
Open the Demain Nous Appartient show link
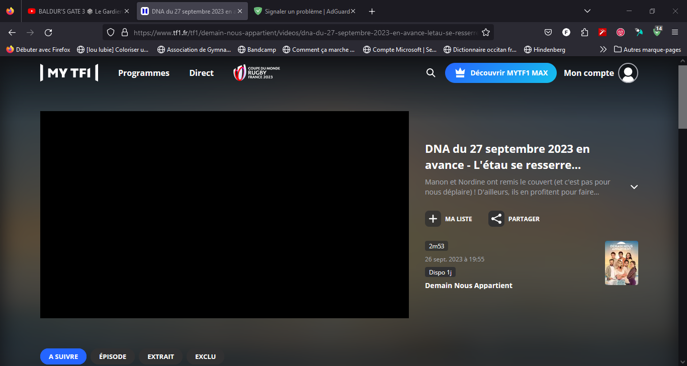coord(468,286)
